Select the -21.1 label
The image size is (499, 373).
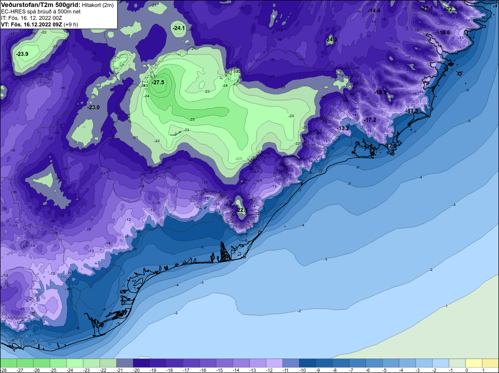[x=427, y=8]
